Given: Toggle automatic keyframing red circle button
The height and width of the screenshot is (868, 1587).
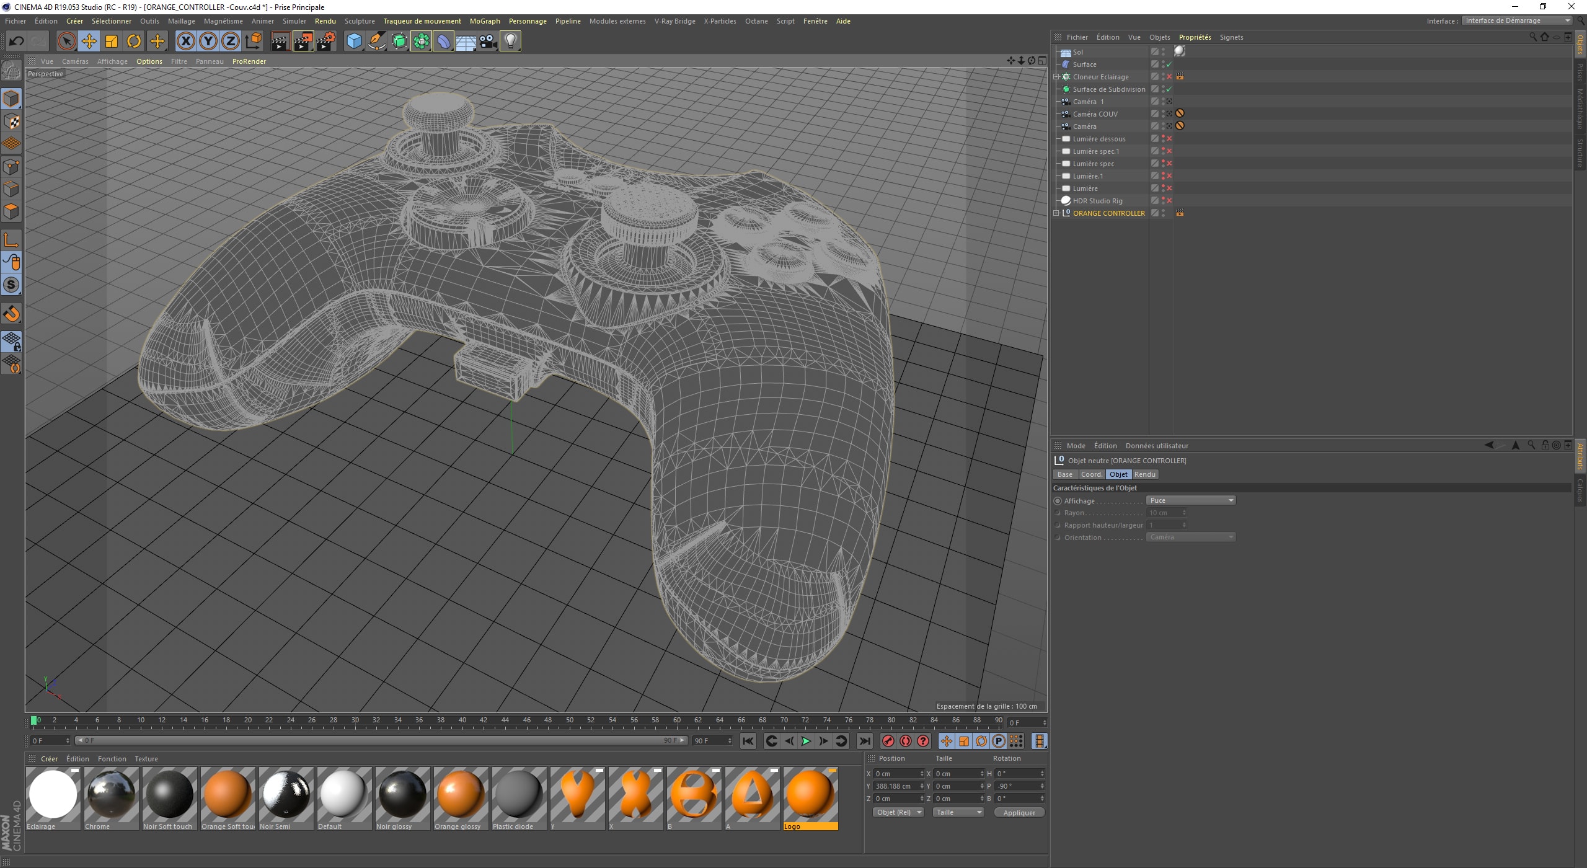Looking at the screenshot, I should tap(906, 741).
